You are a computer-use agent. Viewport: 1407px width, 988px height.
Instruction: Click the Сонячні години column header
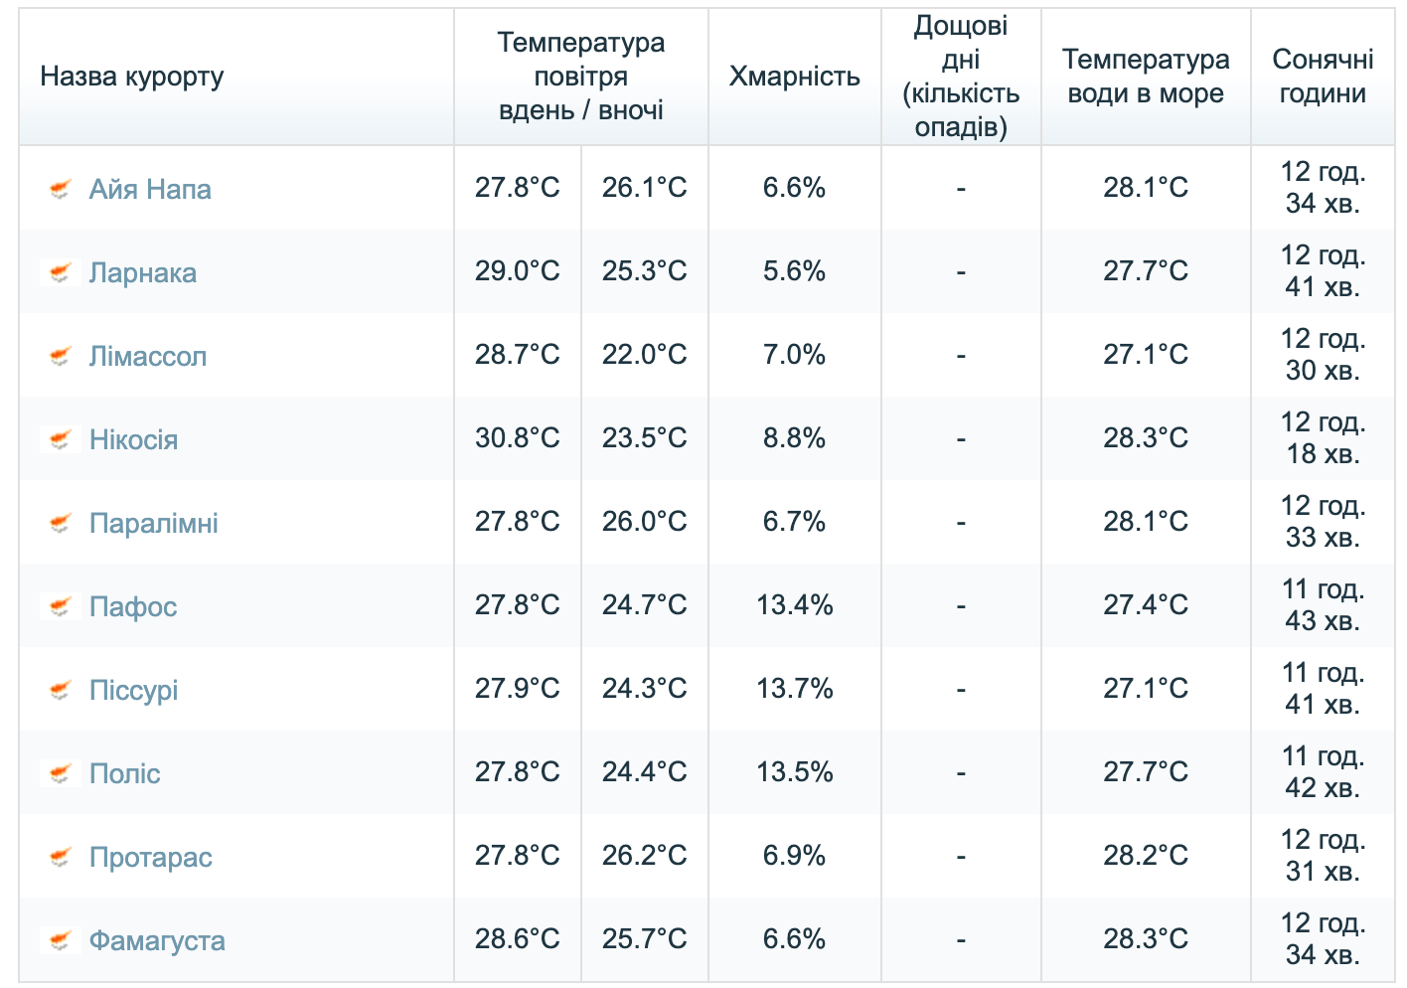[x=1323, y=77]
